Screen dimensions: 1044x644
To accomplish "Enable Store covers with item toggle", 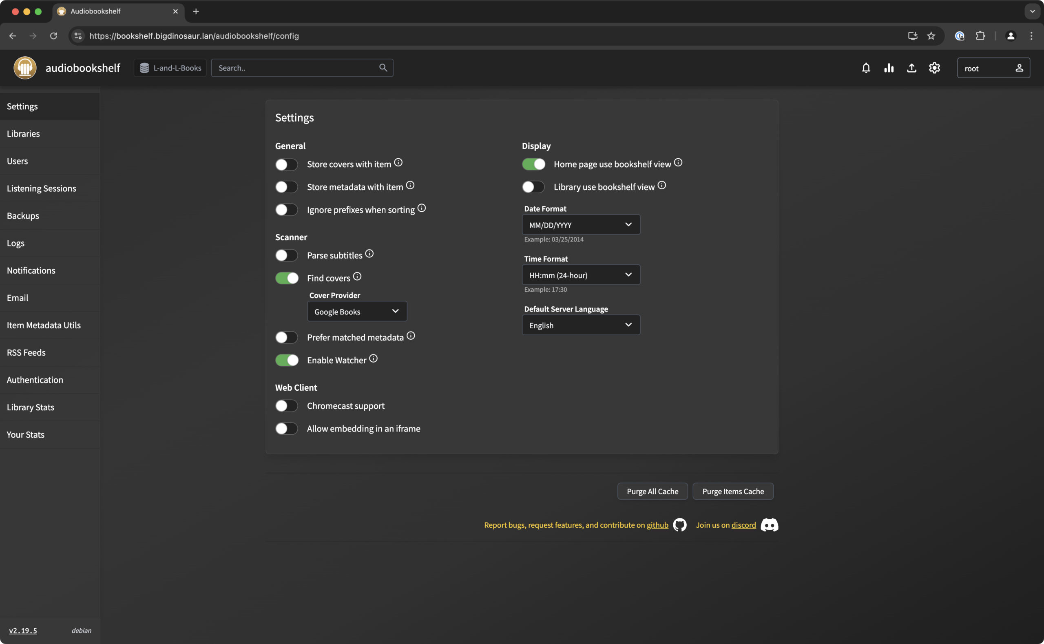I will 286,164.
